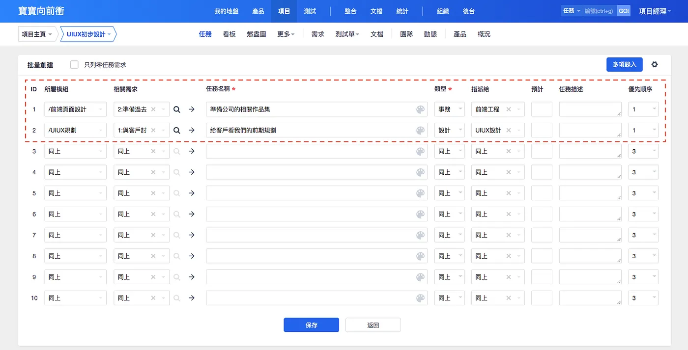Click the 返回 button

click(373, 325)
